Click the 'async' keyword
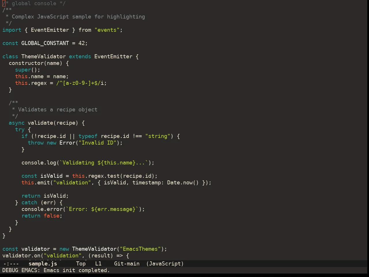This screenshot has width=369, height=277. tap(17, 123)
